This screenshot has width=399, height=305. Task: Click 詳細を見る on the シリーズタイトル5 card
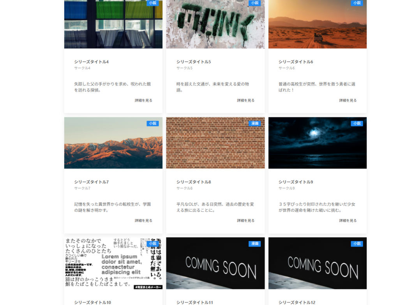245,100
